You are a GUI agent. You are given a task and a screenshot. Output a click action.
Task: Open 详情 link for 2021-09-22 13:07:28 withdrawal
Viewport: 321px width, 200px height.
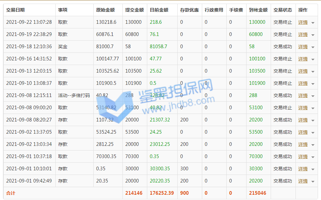tap(302, 22)
